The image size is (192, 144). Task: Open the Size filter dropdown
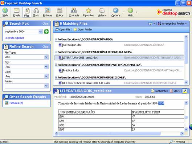46,67
